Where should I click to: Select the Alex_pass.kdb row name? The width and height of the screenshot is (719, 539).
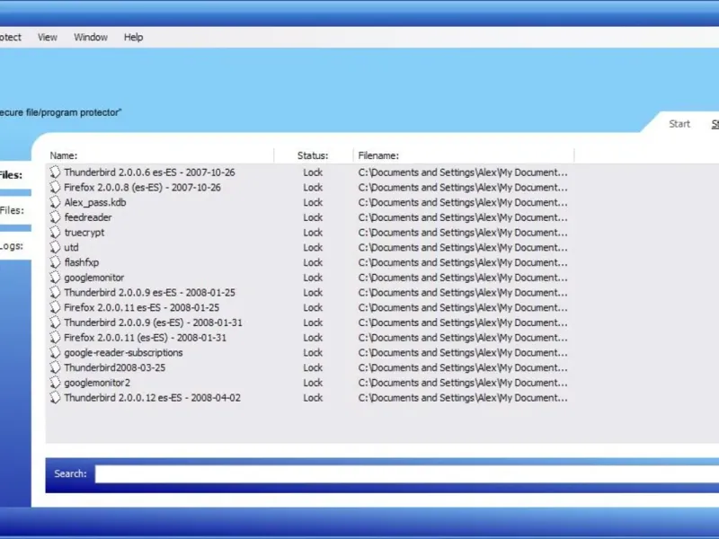[95, 203]
